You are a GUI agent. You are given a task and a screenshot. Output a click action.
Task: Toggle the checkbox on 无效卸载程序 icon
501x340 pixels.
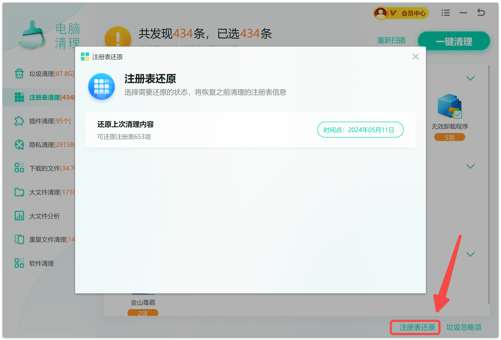(458, 115)
